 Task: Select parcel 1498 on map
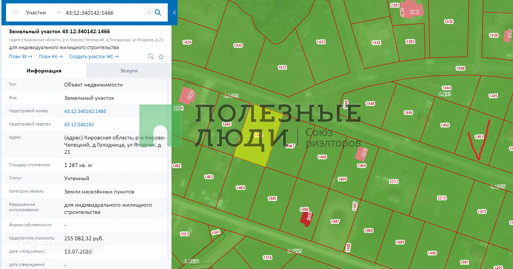tap(460, 68)
